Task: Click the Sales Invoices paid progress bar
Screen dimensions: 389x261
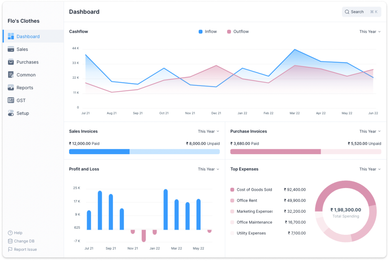Action: (x=99, y=152)
